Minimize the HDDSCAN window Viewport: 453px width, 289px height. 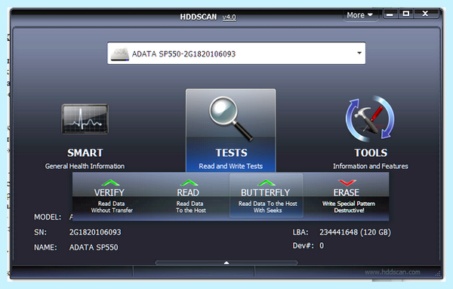coord(390,14)
